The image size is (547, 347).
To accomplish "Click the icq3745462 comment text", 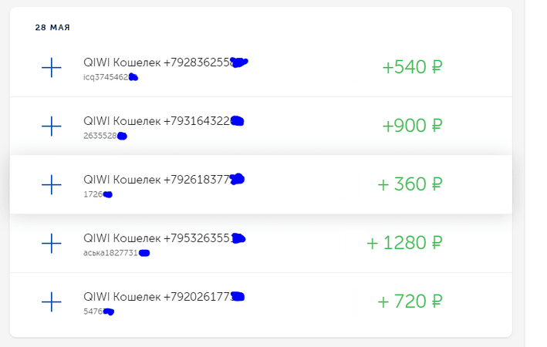I will pyautogui.click(x=110, y=77).
